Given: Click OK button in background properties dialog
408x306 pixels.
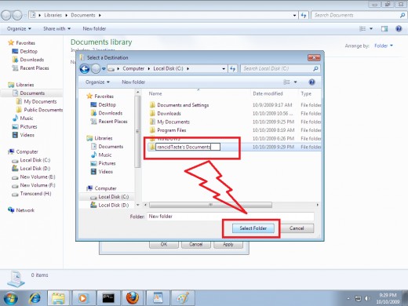Looking at the screenshot, I should [x=164, y=244].
